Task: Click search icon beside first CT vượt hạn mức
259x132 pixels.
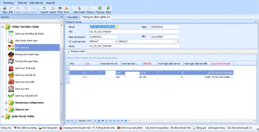Action: point(116,41)
